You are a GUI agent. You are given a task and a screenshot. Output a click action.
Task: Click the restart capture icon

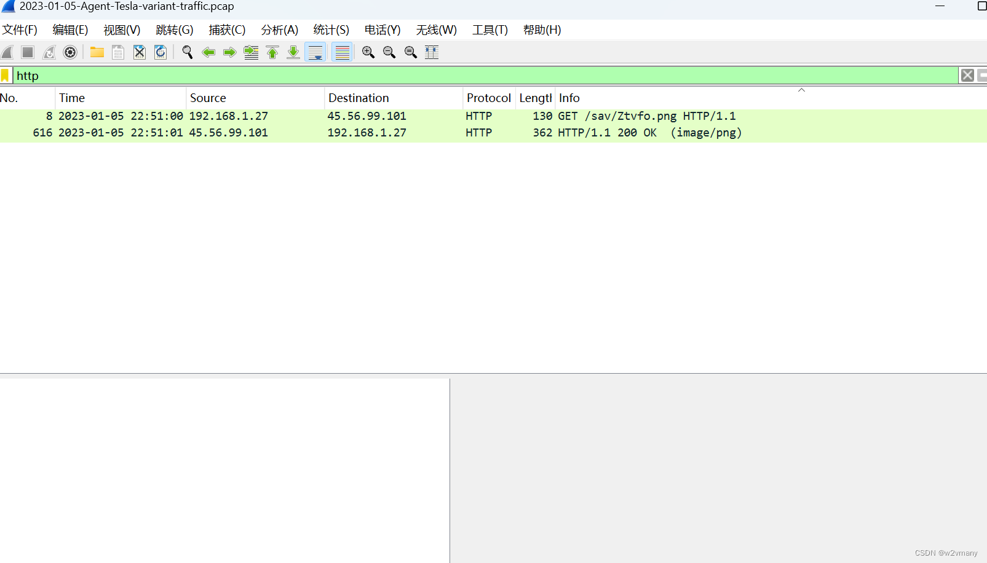49,52
